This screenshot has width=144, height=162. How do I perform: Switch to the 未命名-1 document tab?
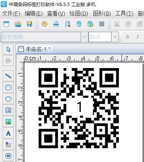tap(34, 49)
